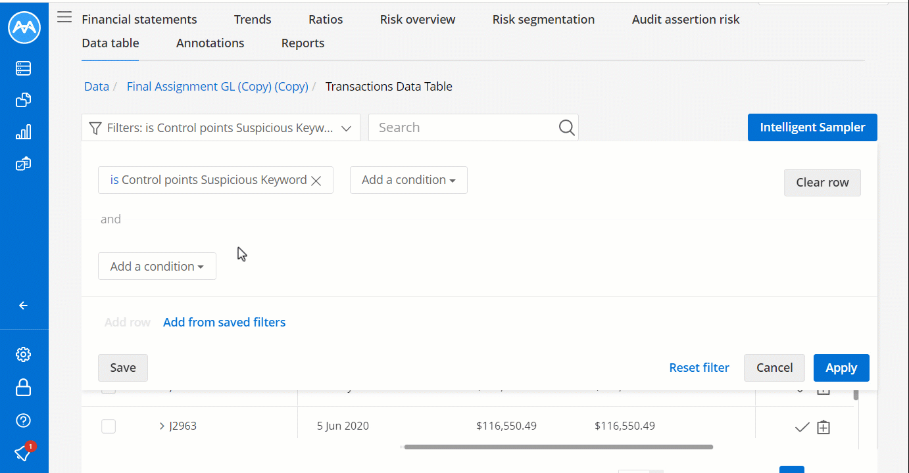Expand the J2963 row chevron
This screenshot has height=473, width=909.
click(x=162, y=426)
